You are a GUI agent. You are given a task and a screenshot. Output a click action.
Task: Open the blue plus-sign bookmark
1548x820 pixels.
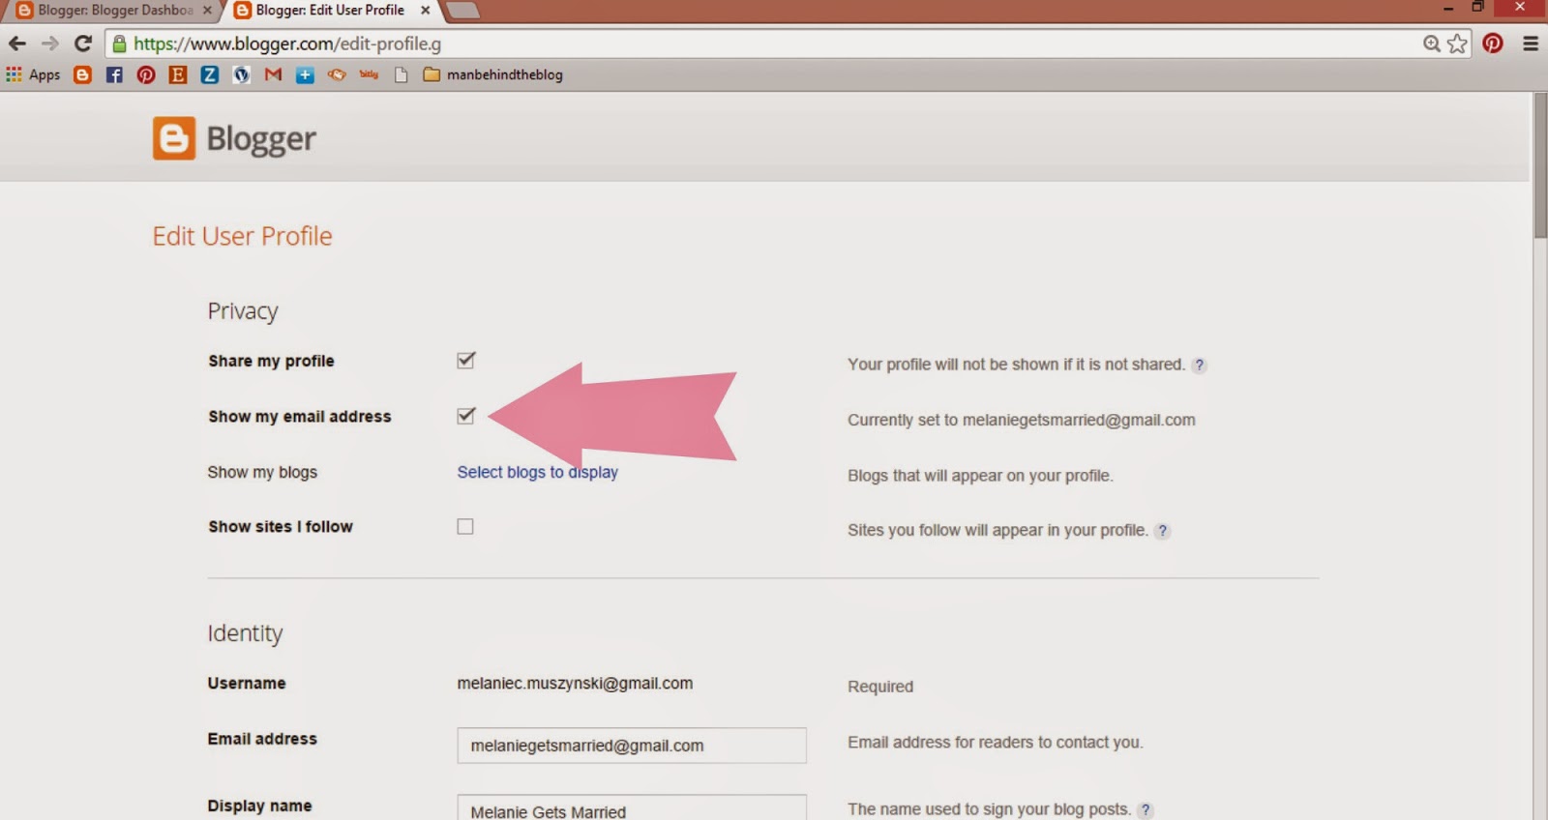[305, 74]
